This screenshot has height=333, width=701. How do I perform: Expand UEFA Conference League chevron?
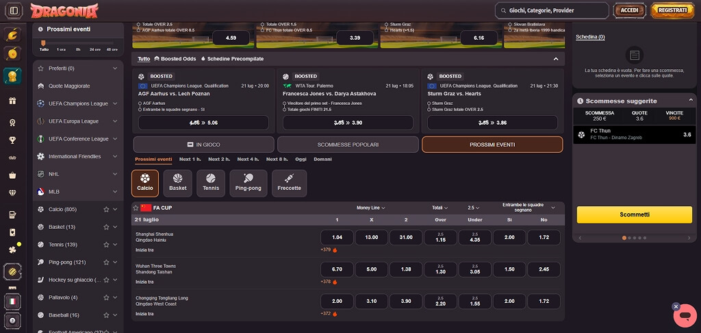click(115, 138)
